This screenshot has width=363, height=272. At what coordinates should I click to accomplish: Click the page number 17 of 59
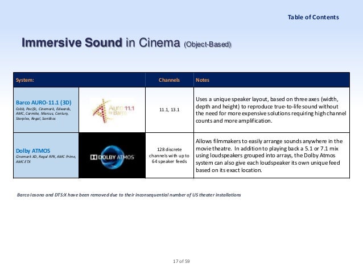181,261
